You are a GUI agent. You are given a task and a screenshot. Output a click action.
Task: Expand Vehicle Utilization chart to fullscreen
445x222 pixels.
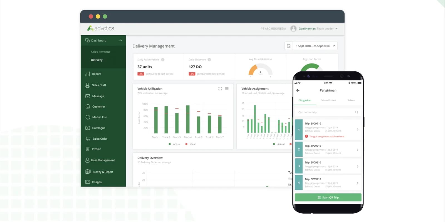220,88
